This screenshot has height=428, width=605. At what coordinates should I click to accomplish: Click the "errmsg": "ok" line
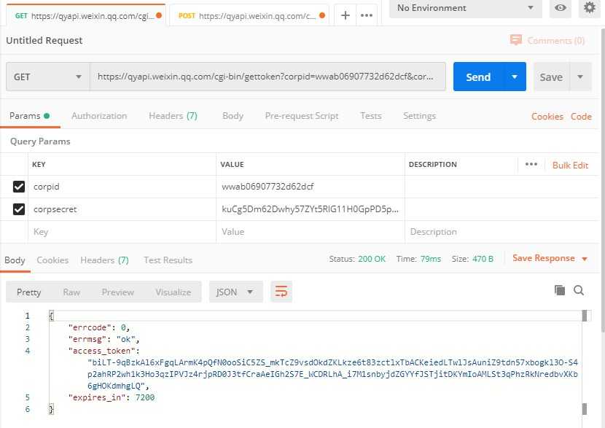[104, 339]
